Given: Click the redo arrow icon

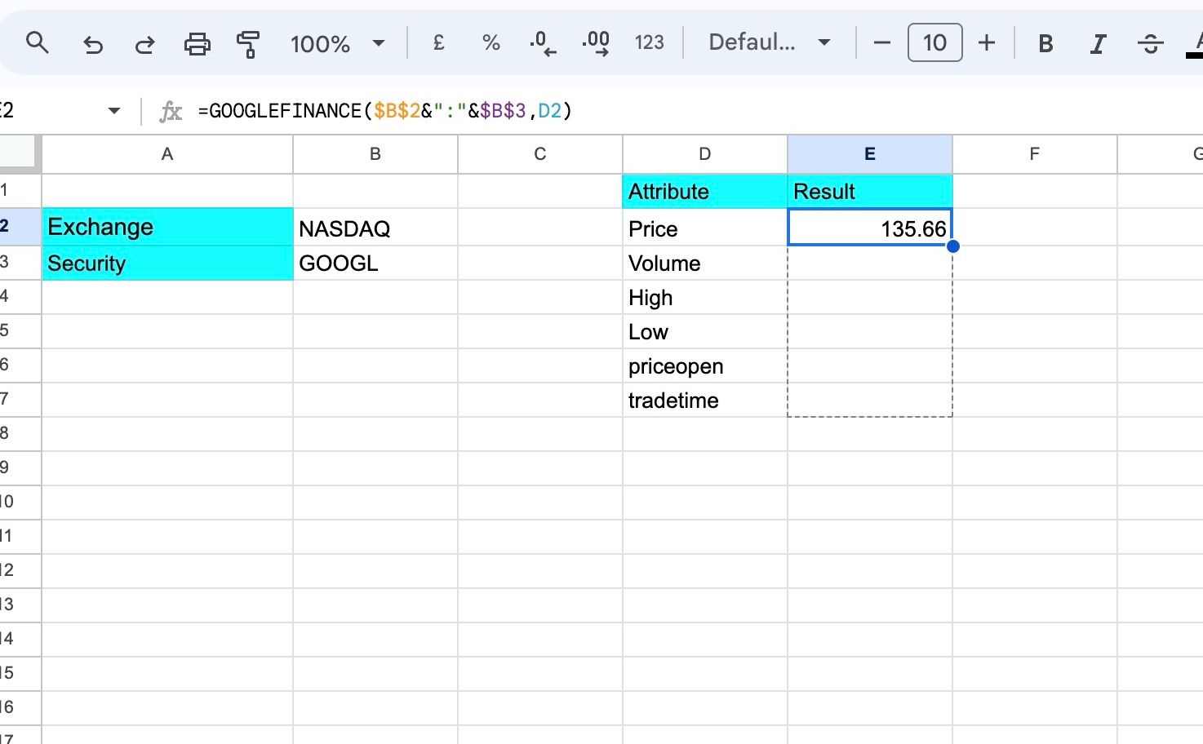Looking at the screenshot, I should (144, 43).
